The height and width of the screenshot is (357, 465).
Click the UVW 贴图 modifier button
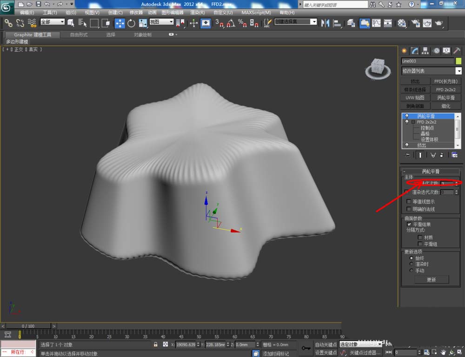tap(415, 98)
